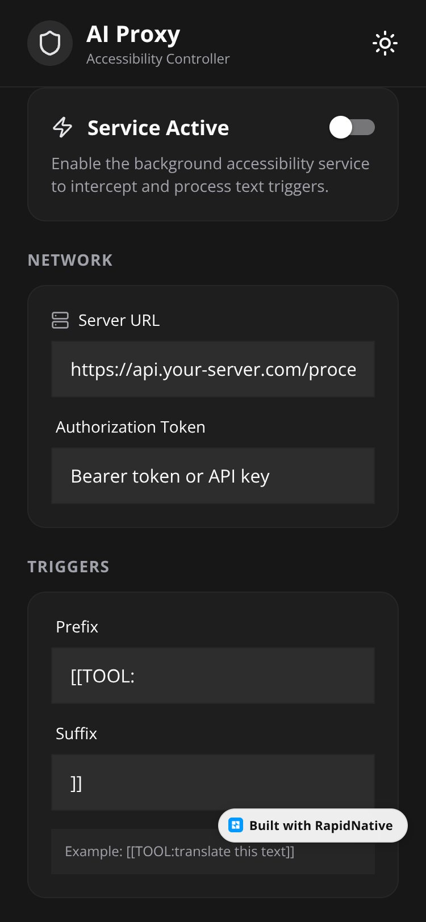This screenshot has width=426, height=922.
Task: Toggle the Service Active switch
Action: tap(352, 127)
